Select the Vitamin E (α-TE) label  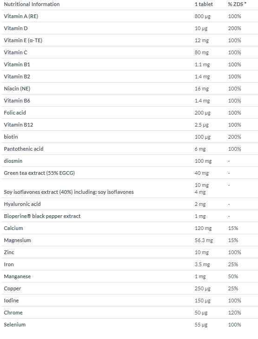[23, 40]
